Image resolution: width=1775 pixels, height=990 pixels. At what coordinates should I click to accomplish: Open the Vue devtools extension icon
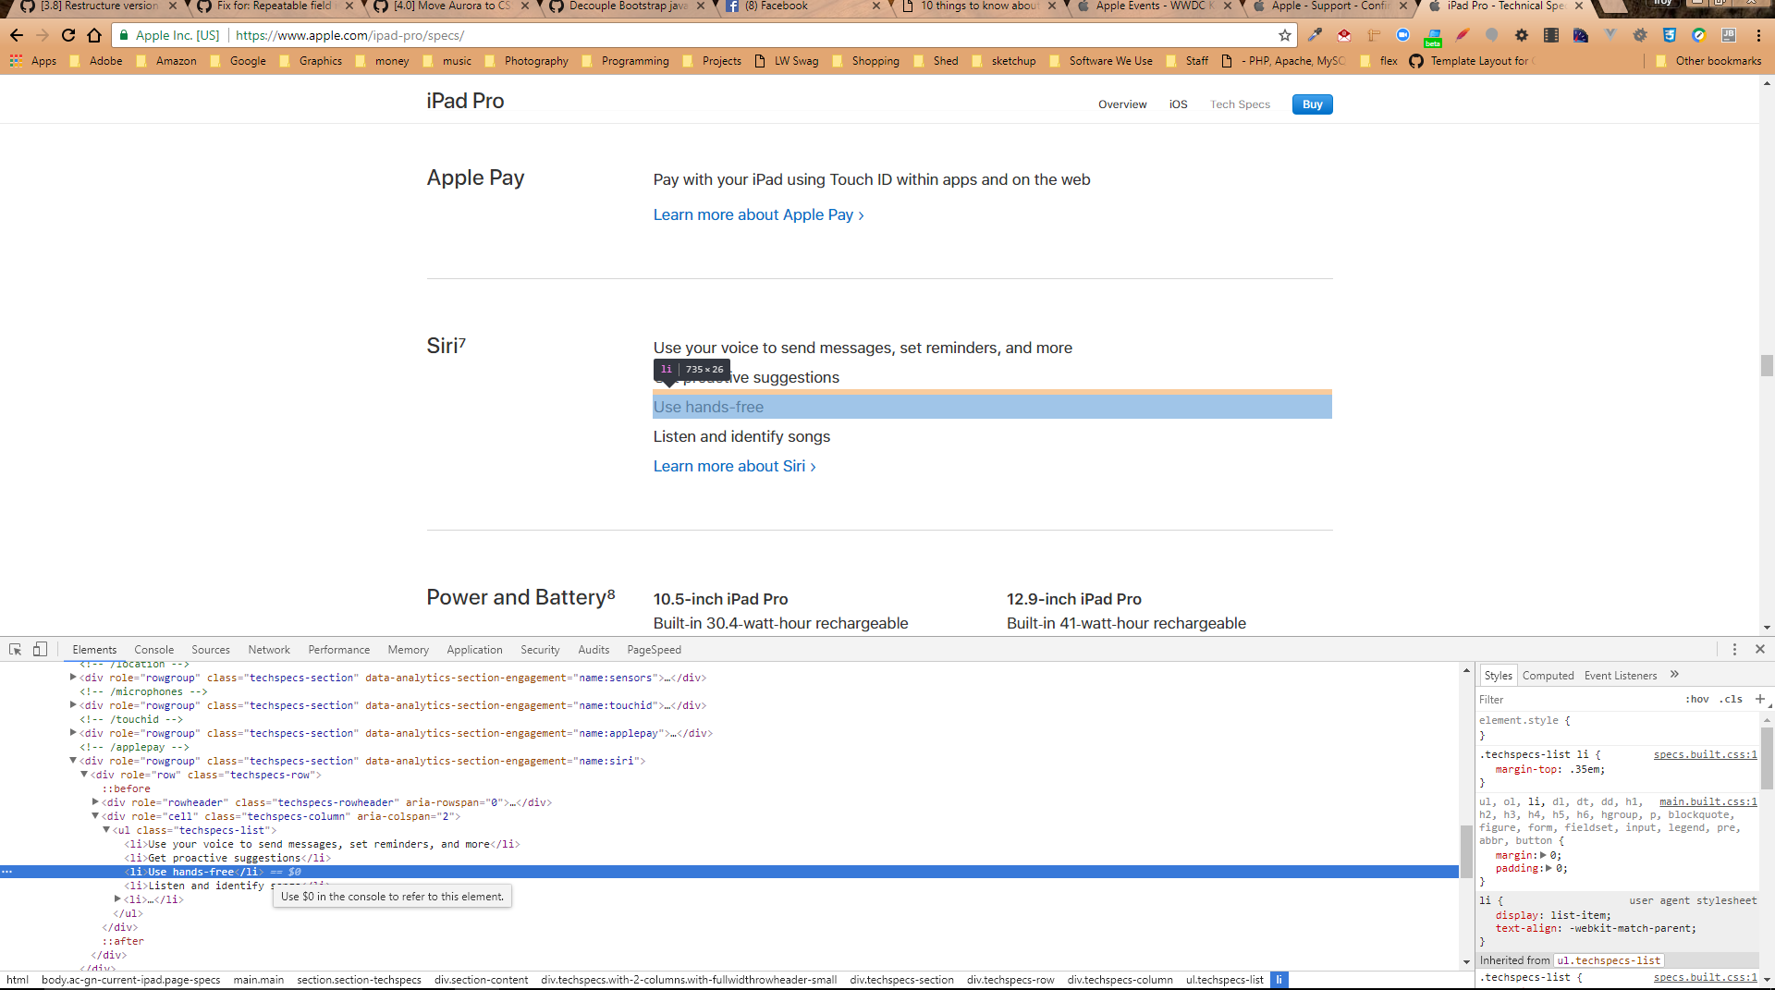point(1610,35)
